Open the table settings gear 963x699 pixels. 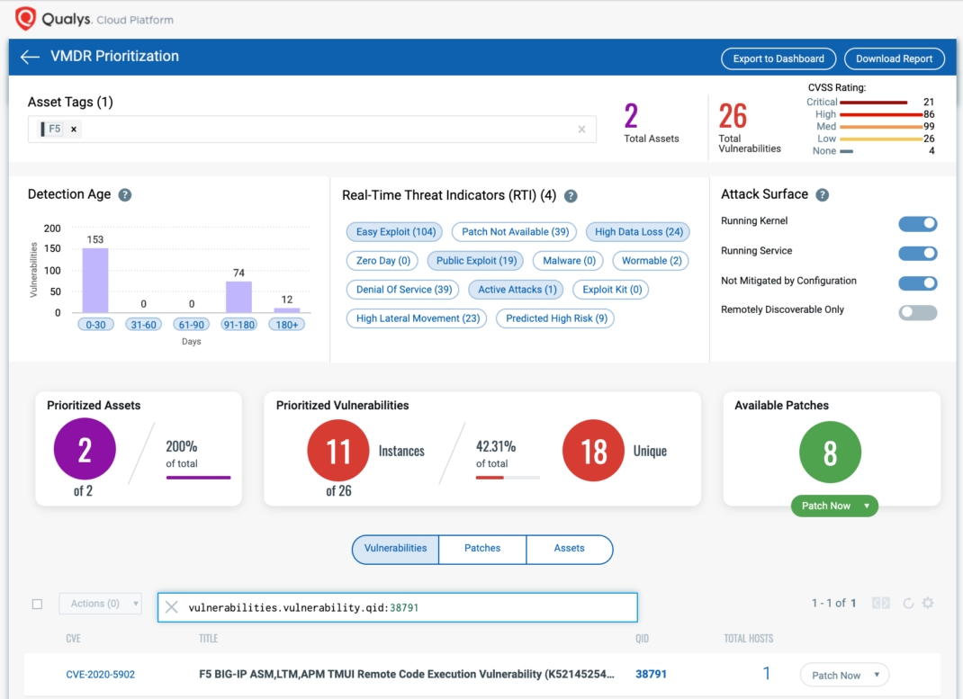click(x=928, y=604)
